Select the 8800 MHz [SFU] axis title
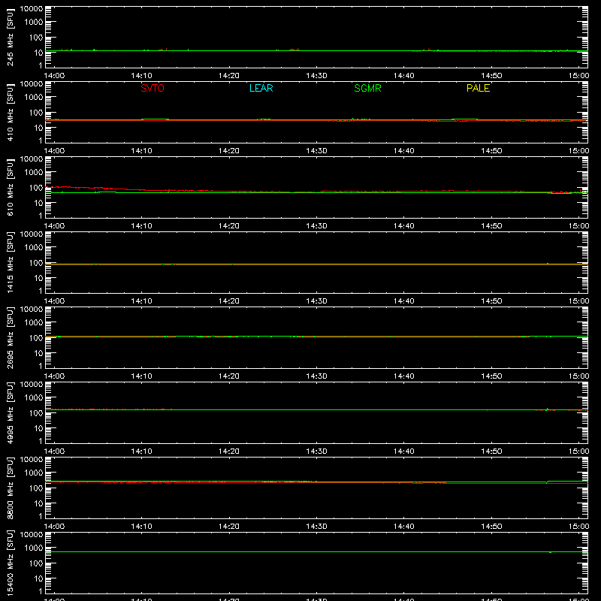Image resolution: width=601 pixels, height=601 pixels. (11, 488)
